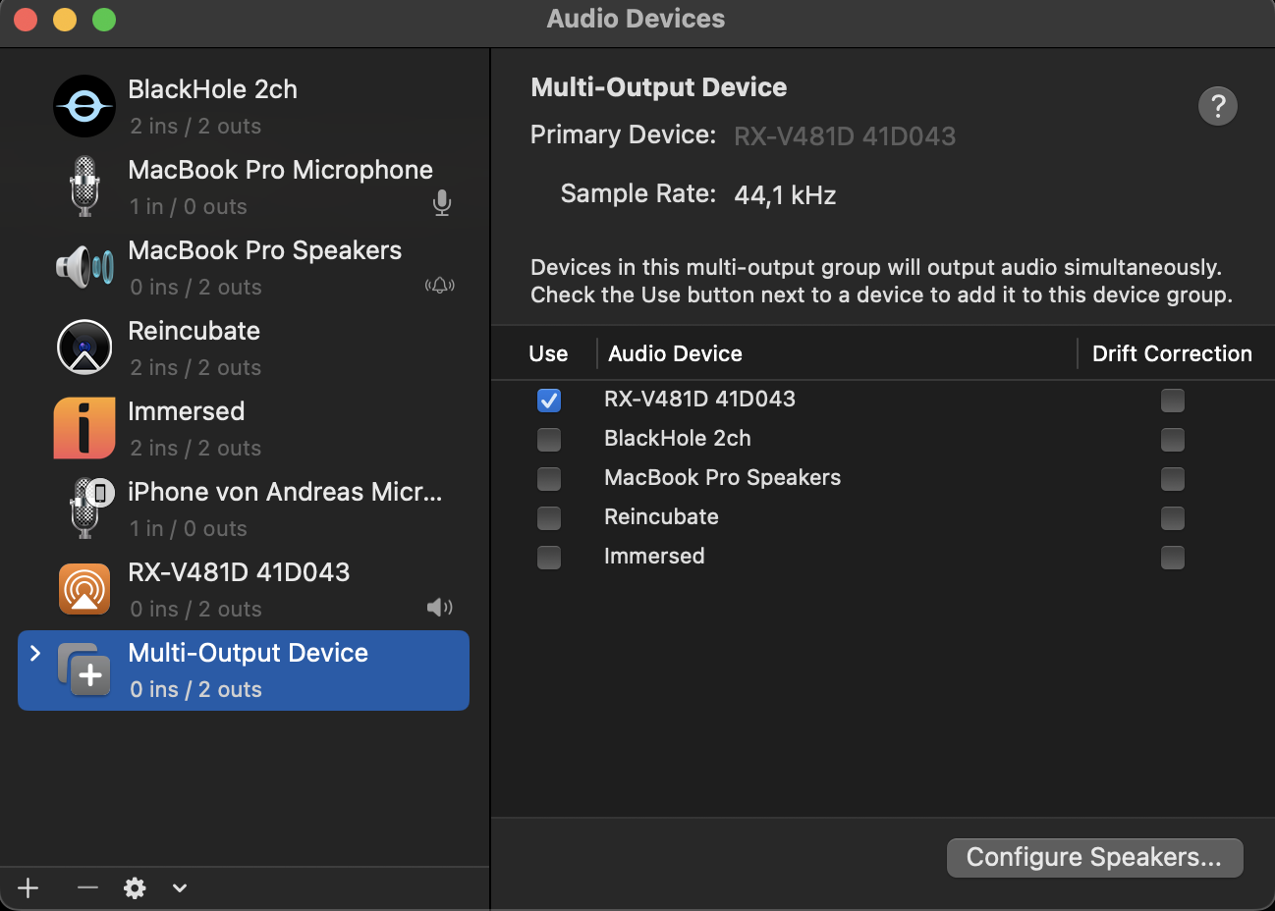Image resolution: width=1275 pixels, height=911 pixels.
Task: Enable Use for BlackHole 2ch
Action: pos(548,439)
